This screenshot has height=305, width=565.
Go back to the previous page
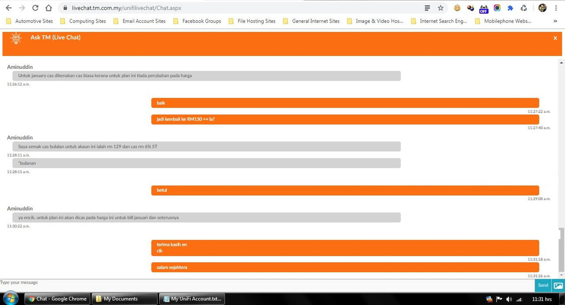pos(8,8)
